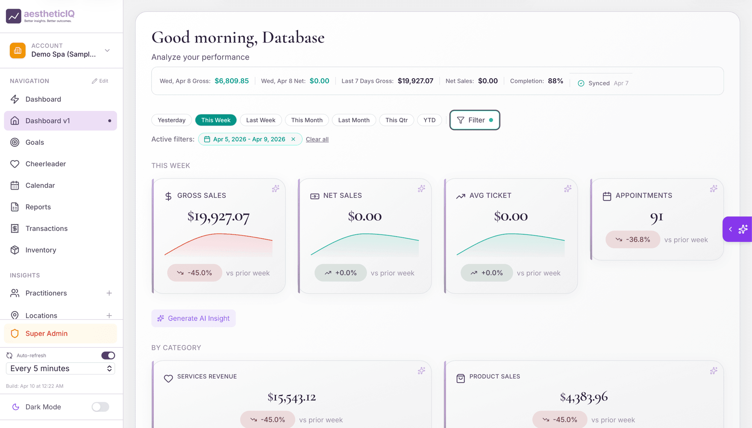
Task: Click the Locations pin icon
Action: (x=15, y=315)
